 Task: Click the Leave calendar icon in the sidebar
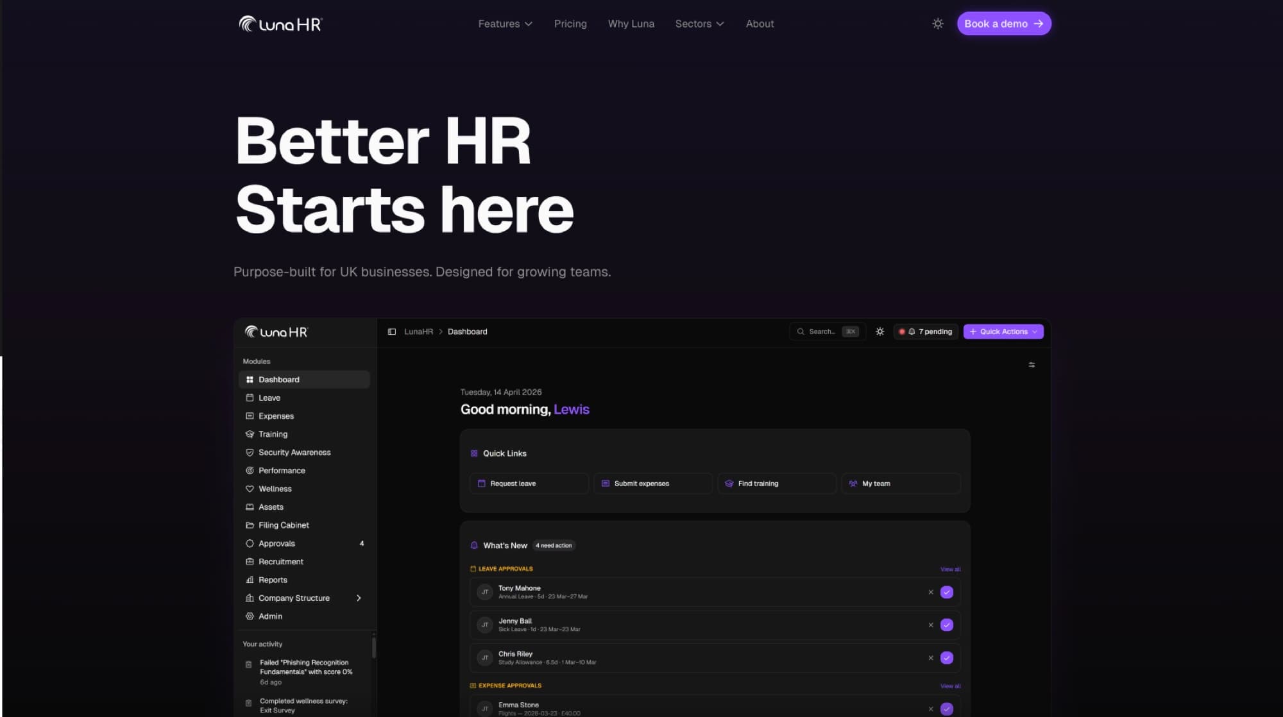[250, 398]
